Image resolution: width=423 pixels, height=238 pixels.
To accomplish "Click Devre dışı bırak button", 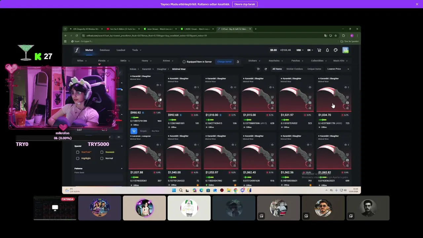I will [x=245, y=4].
